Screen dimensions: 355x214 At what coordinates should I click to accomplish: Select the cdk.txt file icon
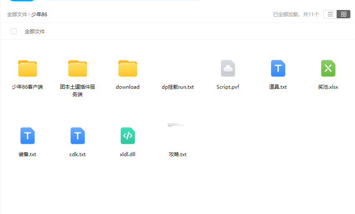(x=78, y=136)
